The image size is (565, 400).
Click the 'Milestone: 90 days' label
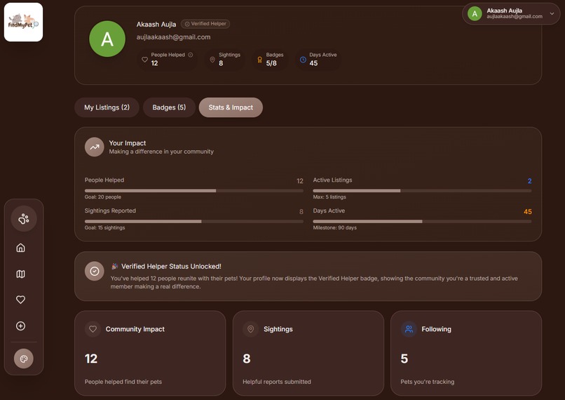[x=335, y=227]
